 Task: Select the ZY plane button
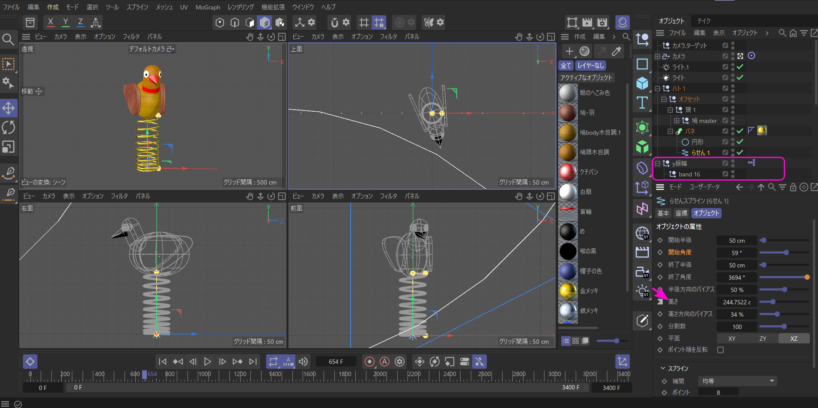click(x=763, y=339)
